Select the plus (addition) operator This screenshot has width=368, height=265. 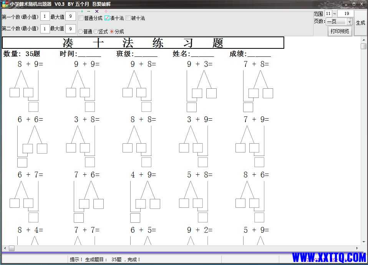[x=82, y=11]
